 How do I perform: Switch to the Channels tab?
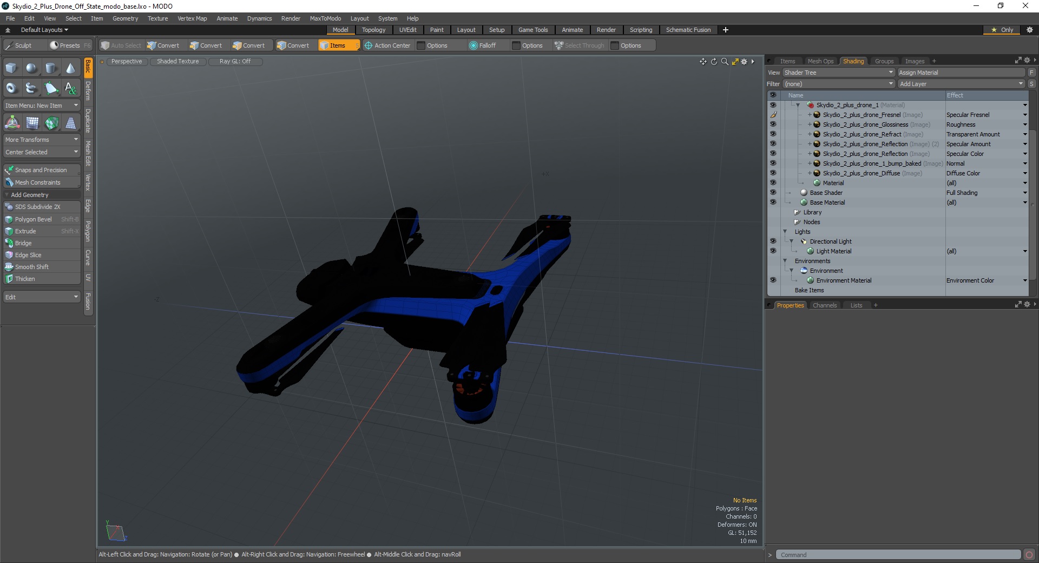click(x=825, y=305)
